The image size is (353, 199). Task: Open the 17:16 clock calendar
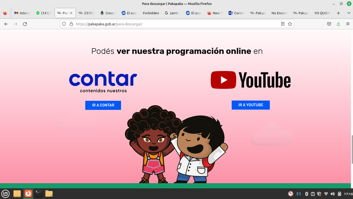tap(348, 194)
